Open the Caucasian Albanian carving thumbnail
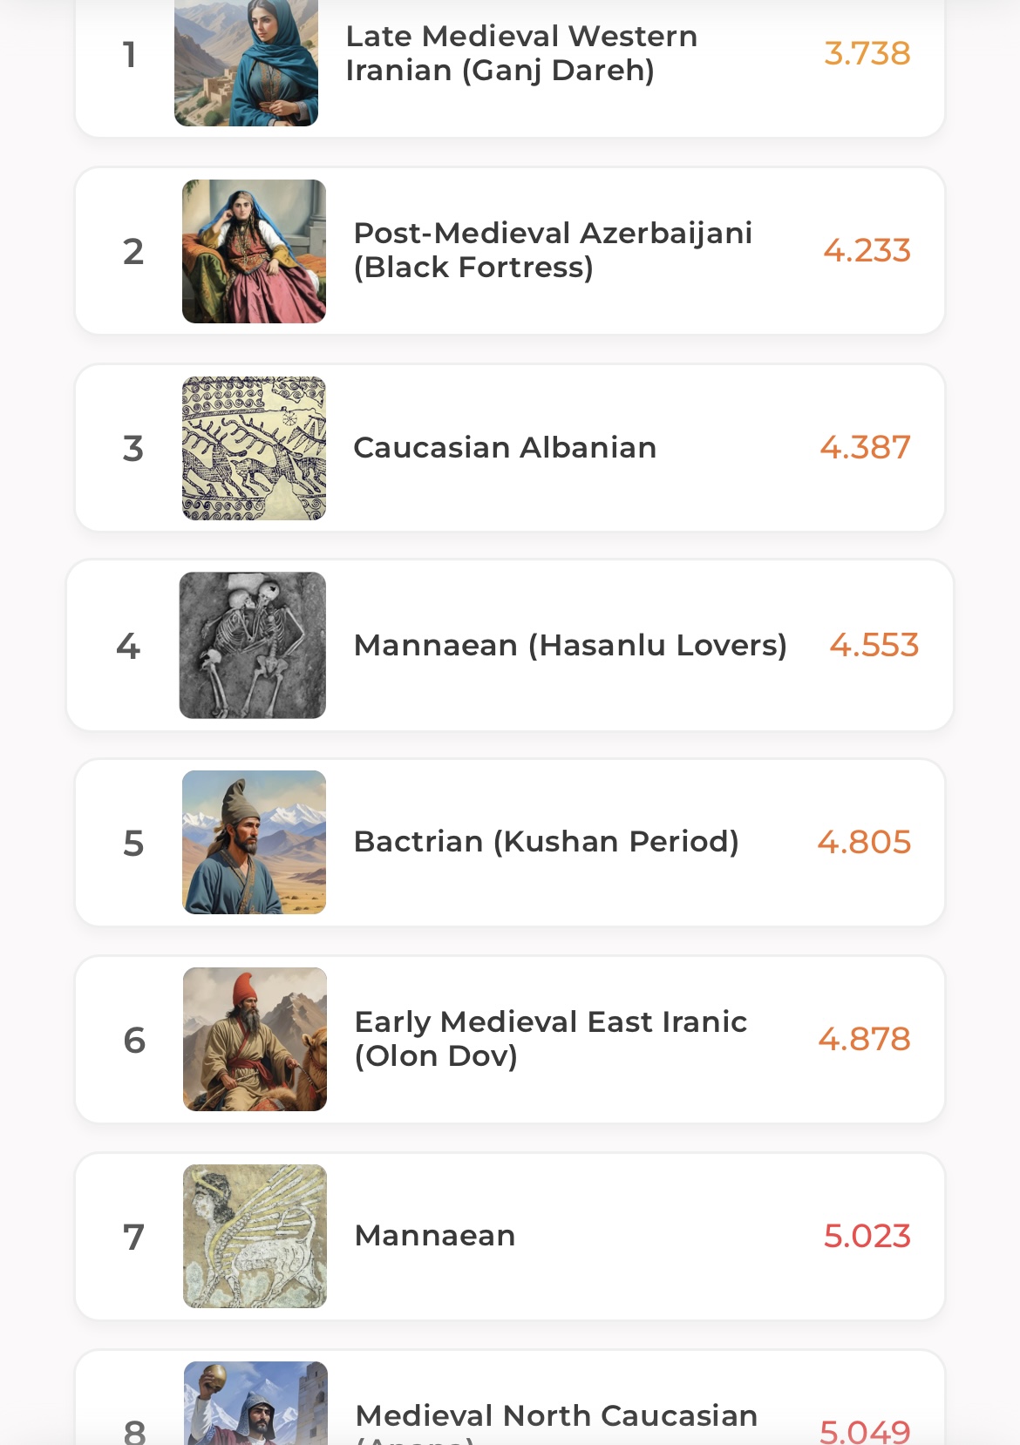The height and width of the screenshot is (1445, 1020). point(254,448)
